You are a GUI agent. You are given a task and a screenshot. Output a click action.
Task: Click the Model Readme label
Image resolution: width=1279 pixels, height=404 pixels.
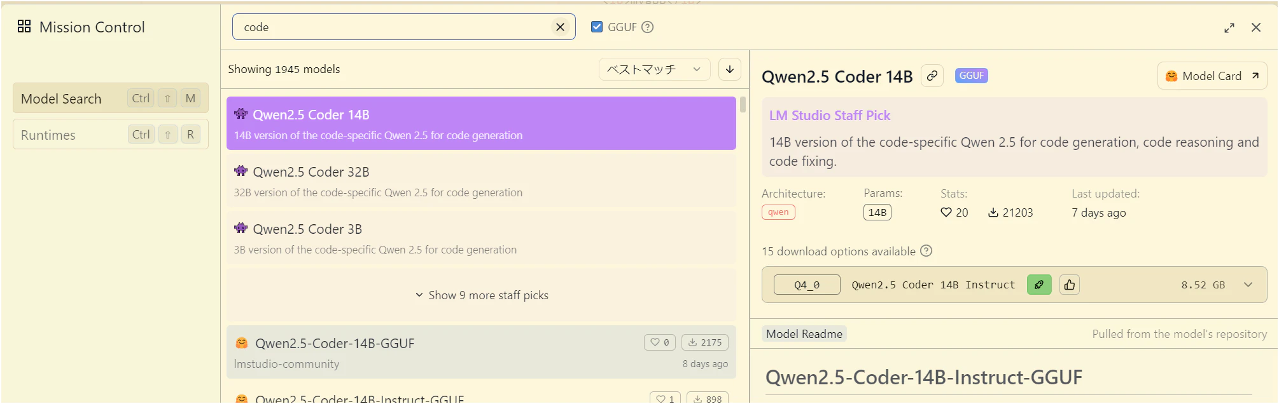tap(804, 334)
